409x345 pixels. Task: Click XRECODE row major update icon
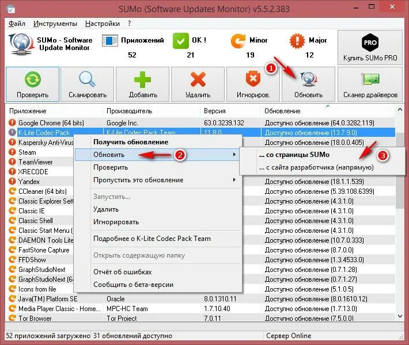click(x=12, y=171)
